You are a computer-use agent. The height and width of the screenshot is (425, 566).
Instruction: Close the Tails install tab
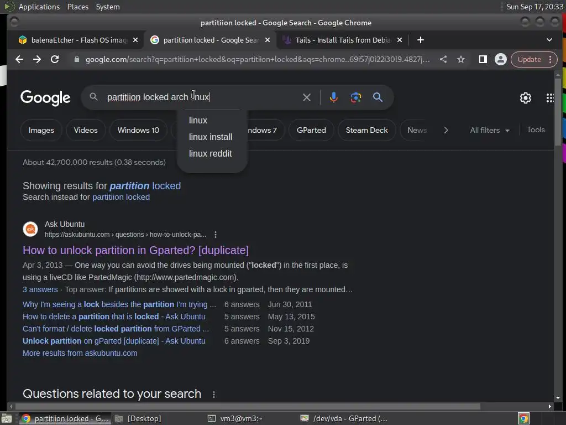400,40
